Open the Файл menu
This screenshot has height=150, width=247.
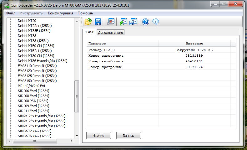click(x=11, y=13)
